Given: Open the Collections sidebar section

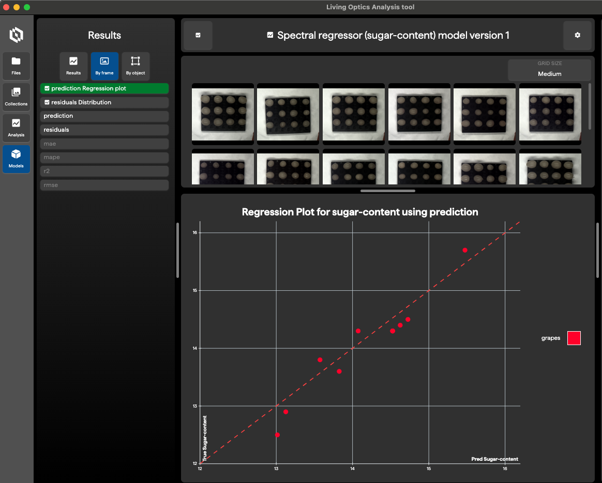Looking at the screenshot, I should 16,97.
